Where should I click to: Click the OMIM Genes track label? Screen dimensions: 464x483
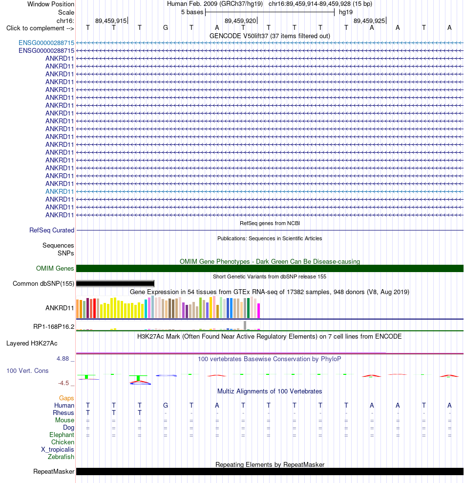[55, 268]
